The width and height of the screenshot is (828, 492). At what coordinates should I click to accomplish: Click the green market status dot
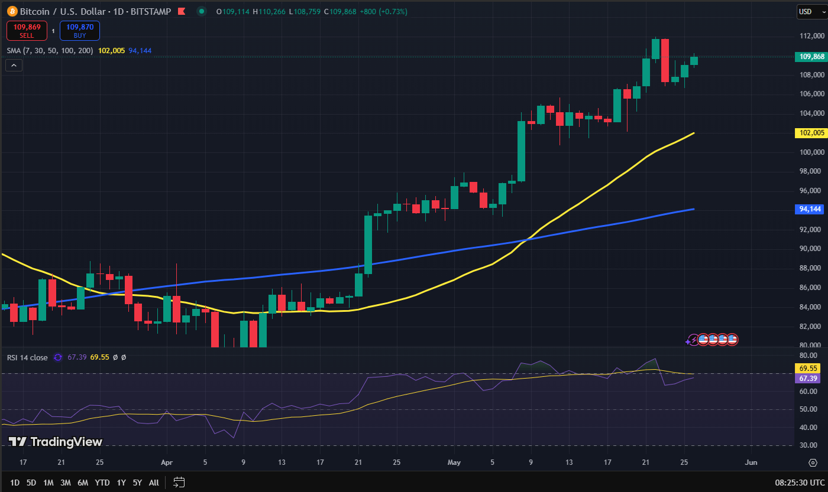click(202, 11)
